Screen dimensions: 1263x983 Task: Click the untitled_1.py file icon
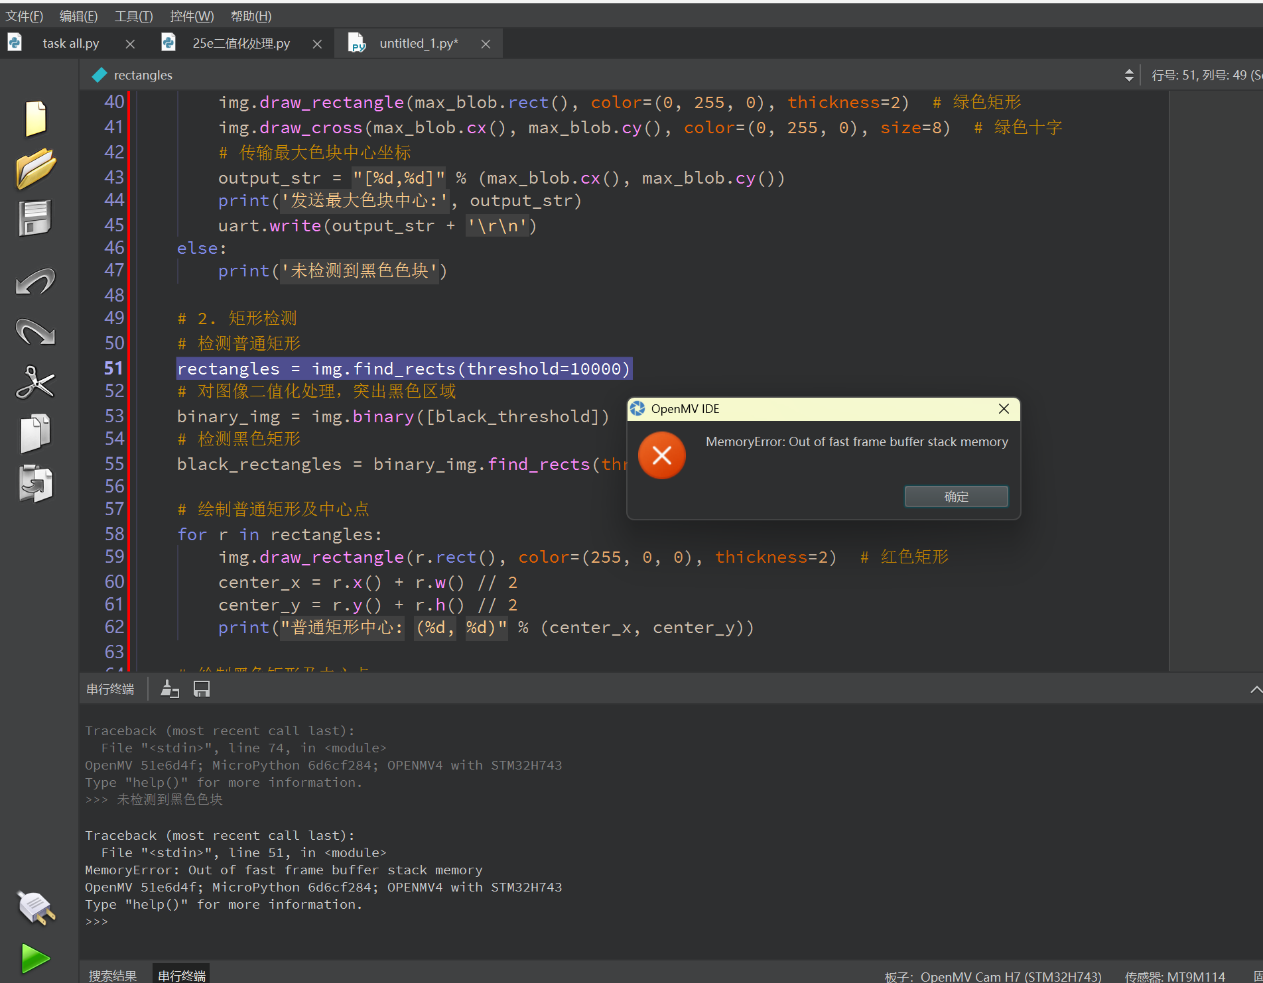pyautogui.click(x=357, y=43)
